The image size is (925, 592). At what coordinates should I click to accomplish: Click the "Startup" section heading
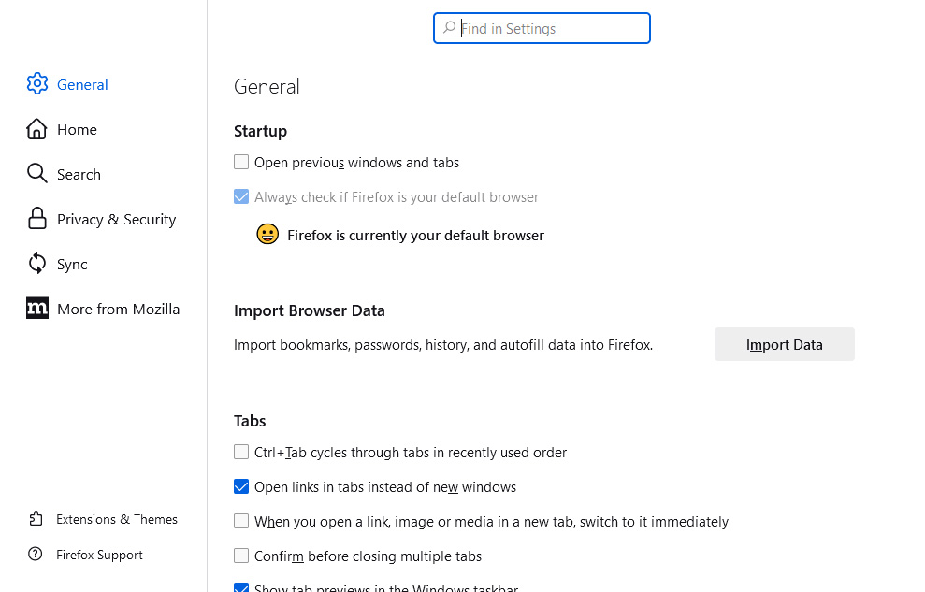(260, 131)
